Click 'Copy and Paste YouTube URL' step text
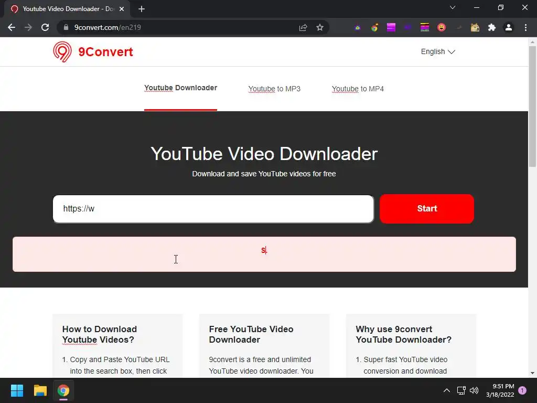This screenshot has height=403, width=537. [120, 359]
